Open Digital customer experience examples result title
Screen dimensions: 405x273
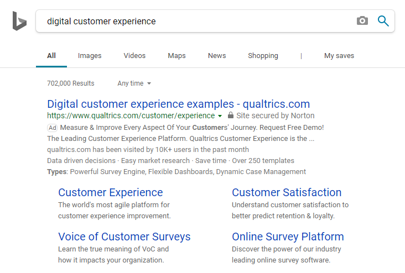(178, 104)
